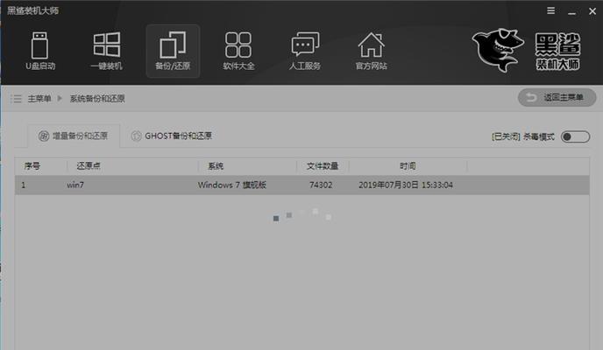Viewport: 603px width, 350px height.
Task: Click the 系统 column header
Action: point(216,165)
